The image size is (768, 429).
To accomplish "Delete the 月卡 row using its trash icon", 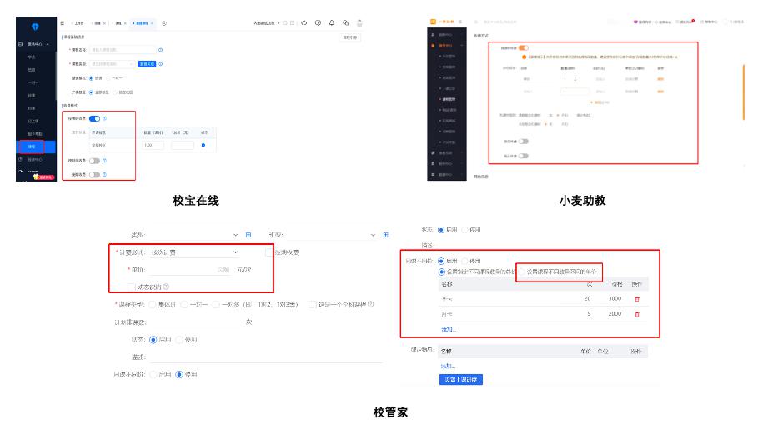I will pyautogui.click(x=637, y=314).
